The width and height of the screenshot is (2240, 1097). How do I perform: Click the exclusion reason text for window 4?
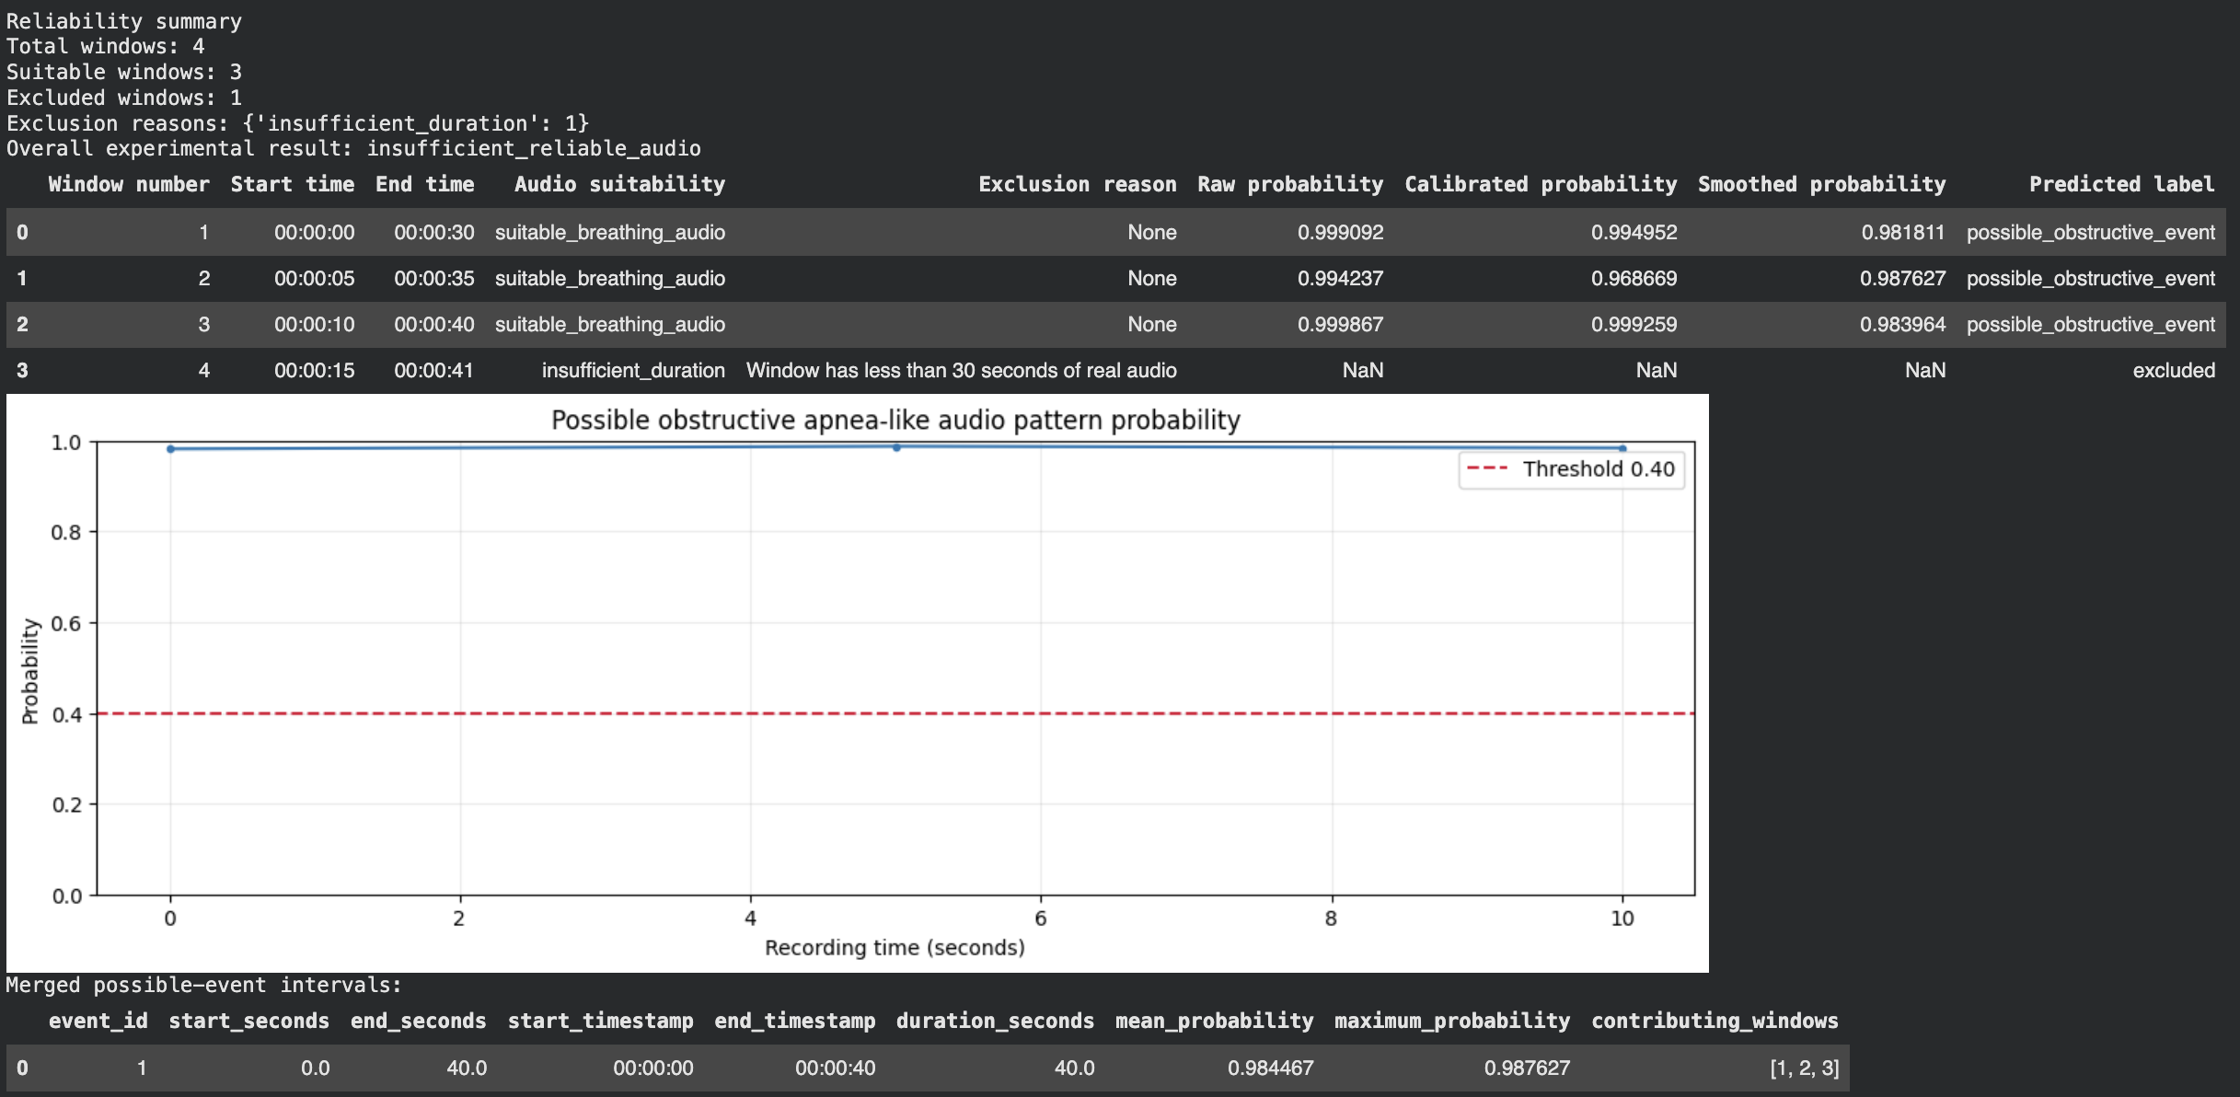click(961, 370)
